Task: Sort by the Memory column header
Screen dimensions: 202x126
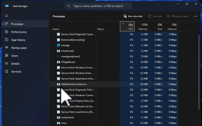Action: coord(142,26)
